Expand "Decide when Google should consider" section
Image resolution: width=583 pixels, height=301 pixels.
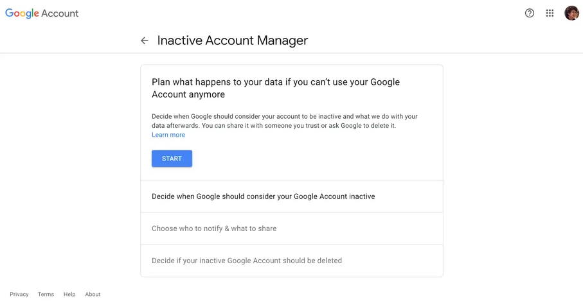click(x=263, y=196)
